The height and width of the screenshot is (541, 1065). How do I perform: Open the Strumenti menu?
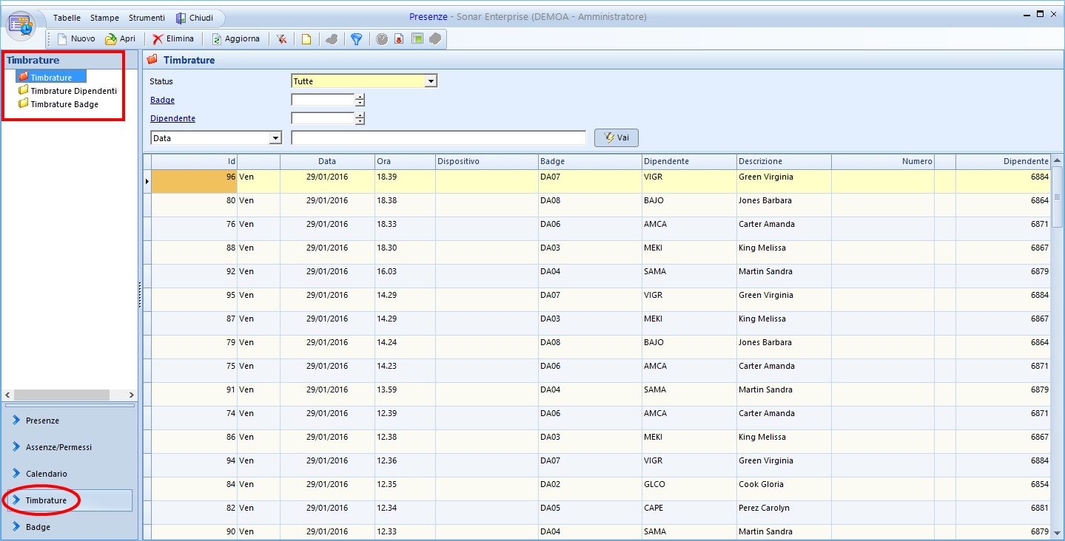pyautogui.click(x=147, y=18)
